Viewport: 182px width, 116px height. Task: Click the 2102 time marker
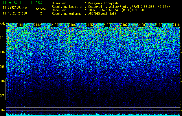(x=37, y=25)
